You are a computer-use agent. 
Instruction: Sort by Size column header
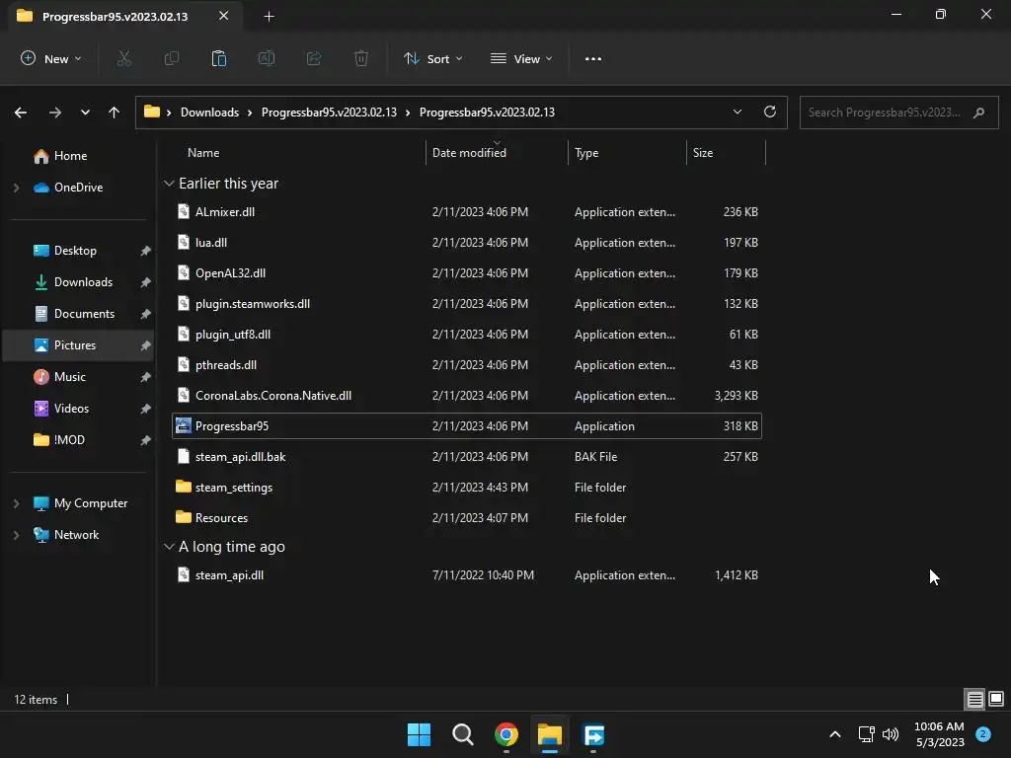[x=703, y=153]
